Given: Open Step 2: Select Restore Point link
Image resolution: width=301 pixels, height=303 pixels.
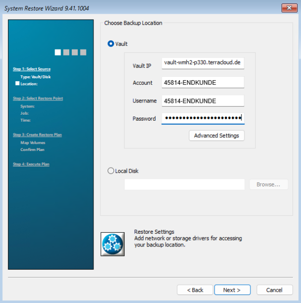Looking at the screenshot, I should coord(38,98).
